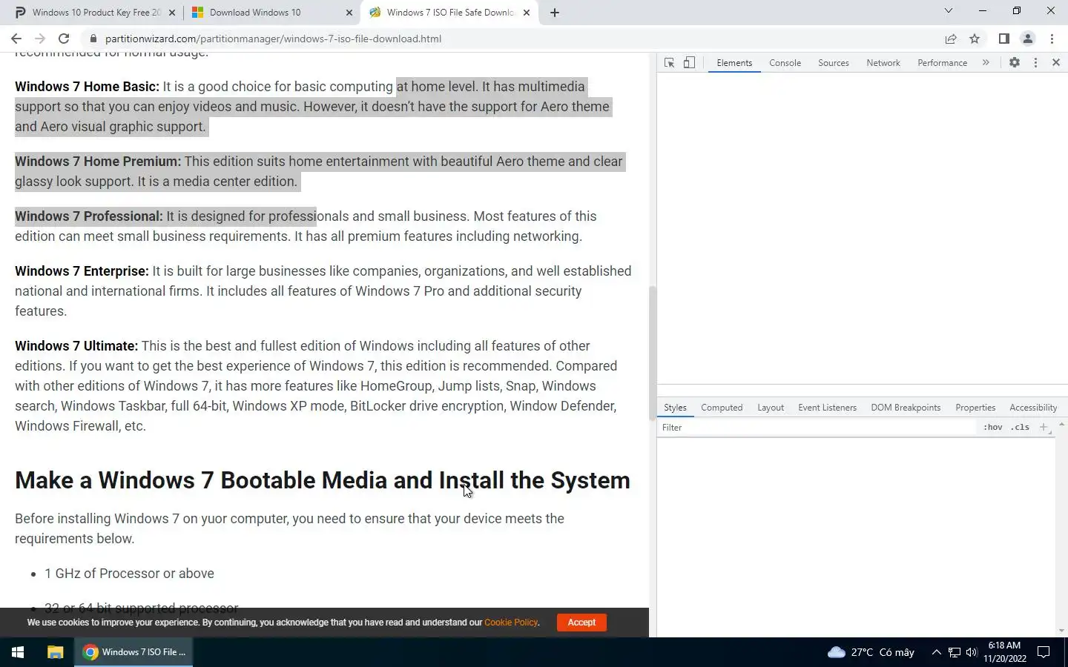This screenshot has width=1068, height=667.
Task: Open DevTools three-dot customize menu
Action: (x=1035, y=63)
